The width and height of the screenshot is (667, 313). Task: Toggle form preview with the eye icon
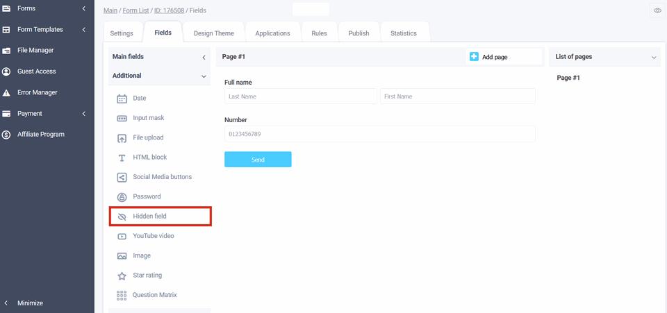pos(657,10)
